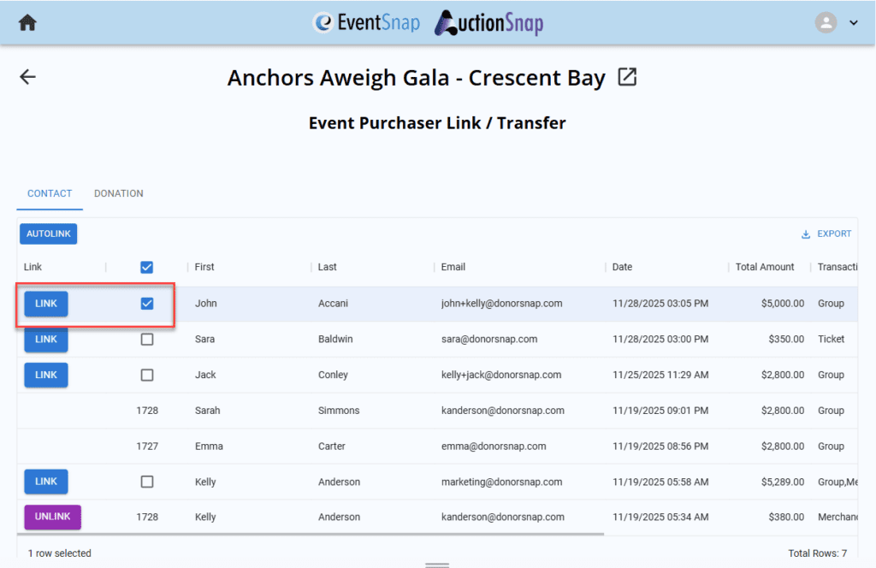Click the user profile avatar icon
Screen dimensions: 876x568
click(x=826, y=23)
